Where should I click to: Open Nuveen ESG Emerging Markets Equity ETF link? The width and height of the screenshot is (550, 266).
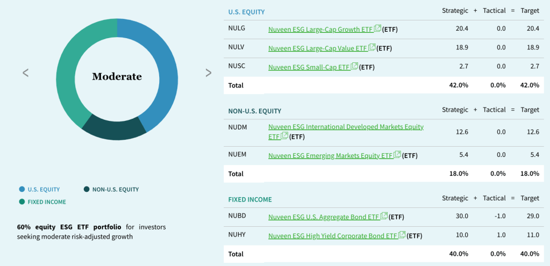(x=330, y=156)
